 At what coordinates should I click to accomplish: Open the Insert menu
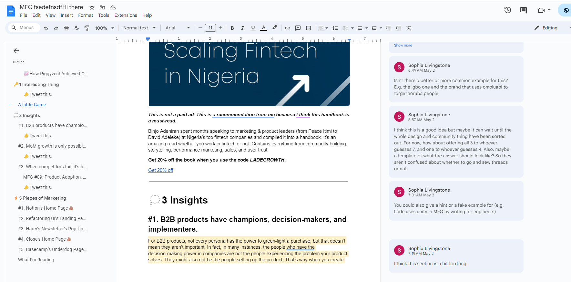tap(67, 15)
